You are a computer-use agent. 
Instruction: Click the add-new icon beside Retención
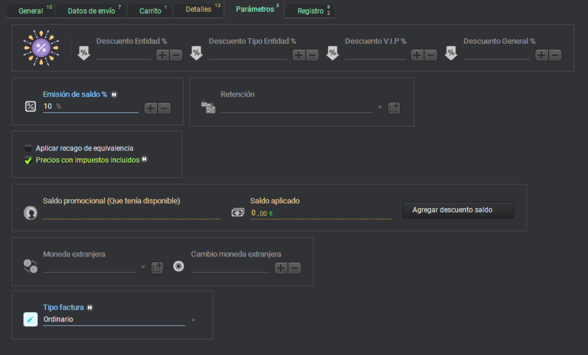tap(394, 108)
